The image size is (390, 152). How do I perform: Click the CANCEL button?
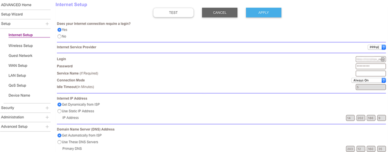coord(220,12)
